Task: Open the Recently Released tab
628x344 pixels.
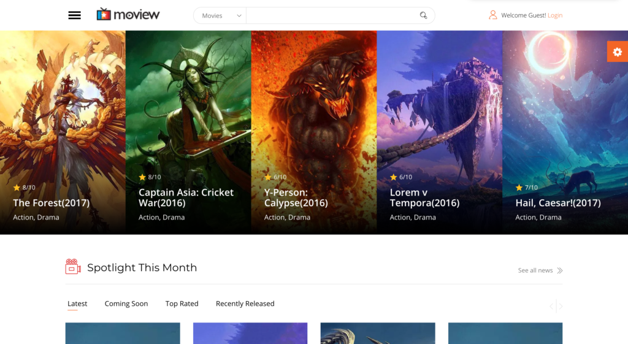Action: 245,304
